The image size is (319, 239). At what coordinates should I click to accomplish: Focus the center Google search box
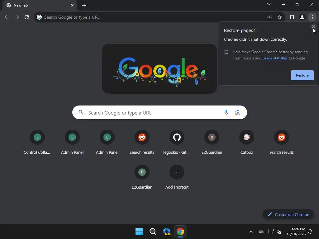tap(159, 112)
